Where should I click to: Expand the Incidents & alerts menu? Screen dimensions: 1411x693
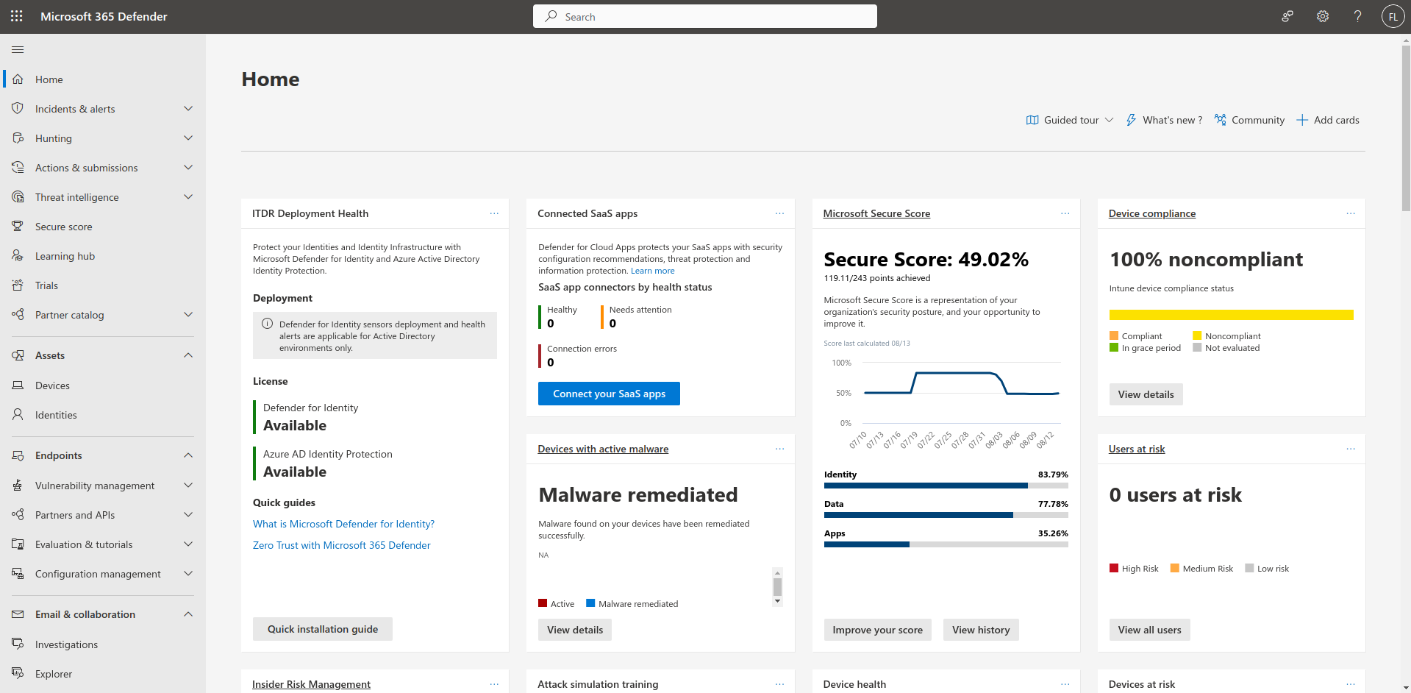pos(188,109)
